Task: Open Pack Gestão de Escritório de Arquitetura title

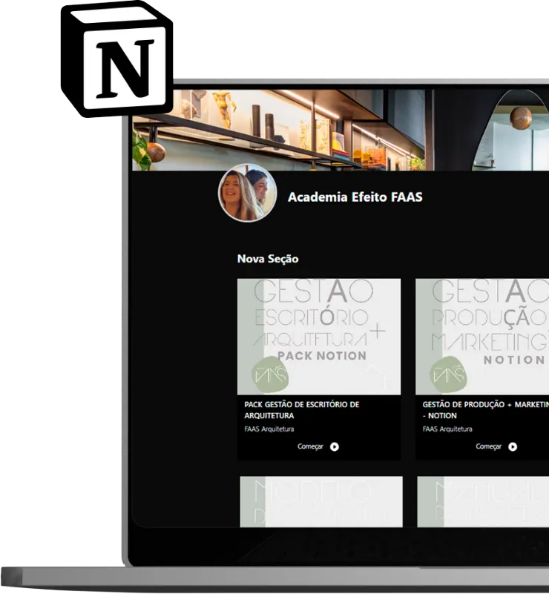Action: pyautogui.click(x=301, y=410)
